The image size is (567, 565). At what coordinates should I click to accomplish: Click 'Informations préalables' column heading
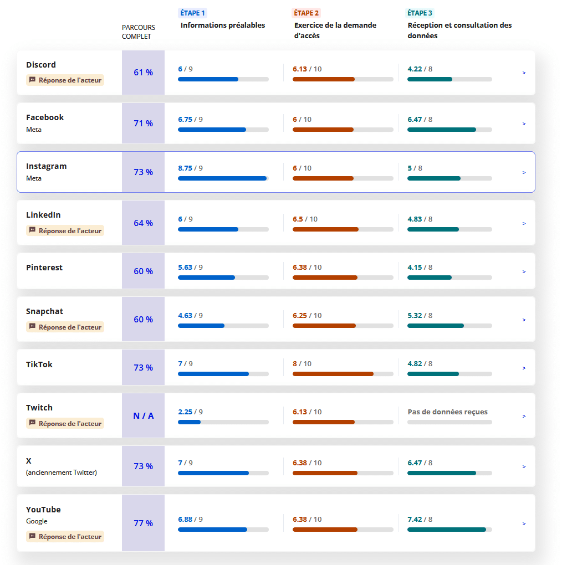223,25
